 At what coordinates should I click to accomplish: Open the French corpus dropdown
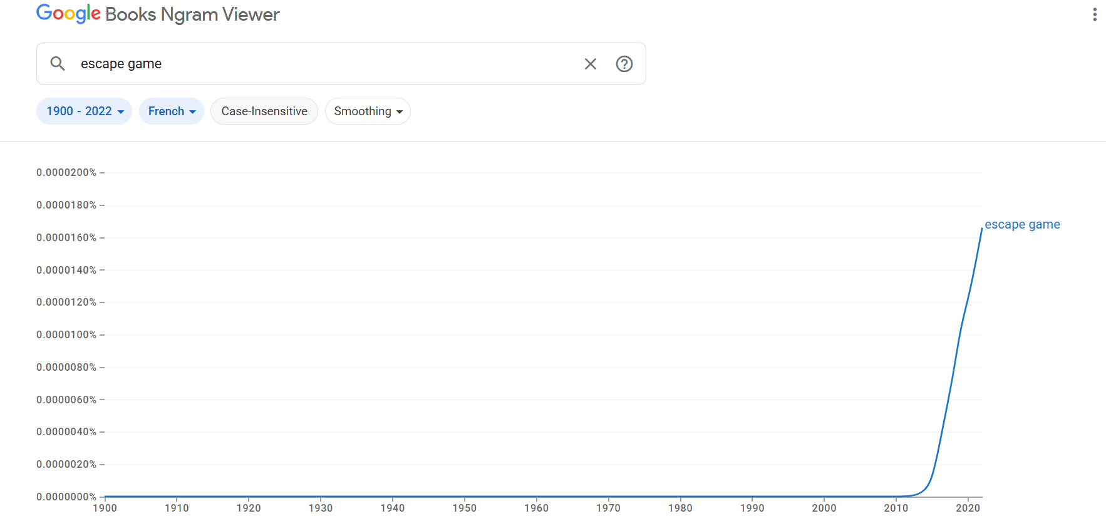[x=172, y=111]
